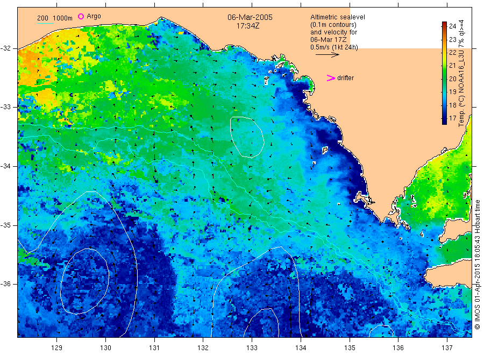This screenshot has height=355, width=484.
Task: Click the color bar value 24
Action: 452,26
